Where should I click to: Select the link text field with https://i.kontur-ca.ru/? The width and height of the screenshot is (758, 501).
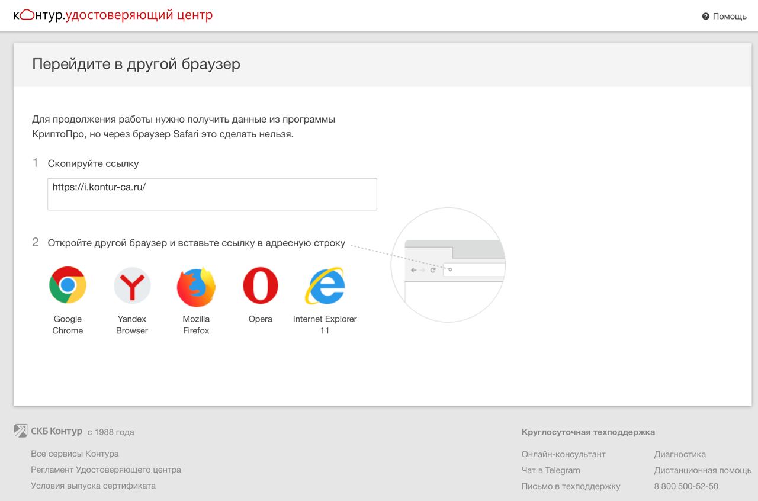click(x=212, y=194)
